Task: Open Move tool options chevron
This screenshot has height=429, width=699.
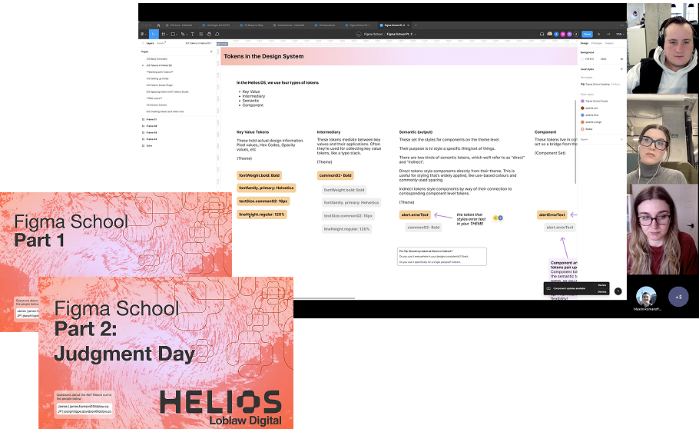Action: (157, 35)
